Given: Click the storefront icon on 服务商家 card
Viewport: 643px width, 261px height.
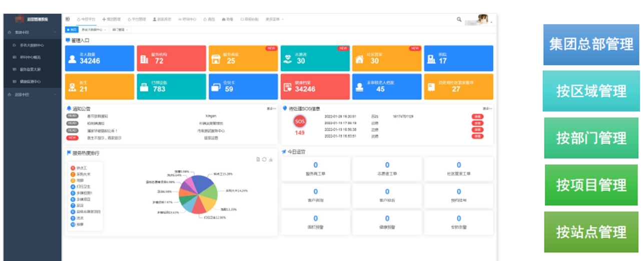Looking at the screenshot, I should click(216, 60).
